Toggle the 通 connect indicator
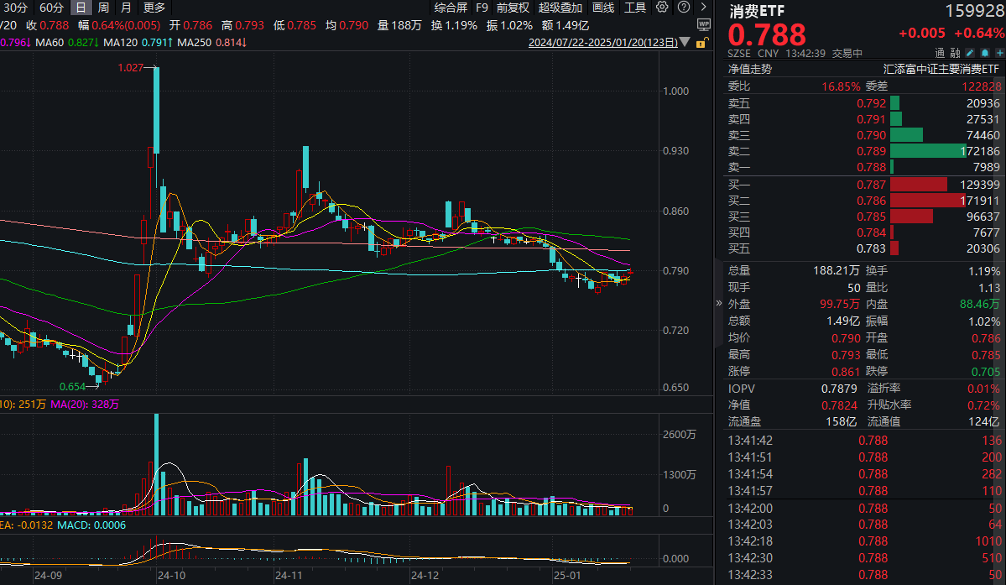The image size is (1006, 585). click(x=941, y=52)
